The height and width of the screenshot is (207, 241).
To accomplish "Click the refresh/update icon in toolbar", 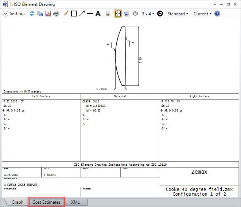I will (32, 14).
